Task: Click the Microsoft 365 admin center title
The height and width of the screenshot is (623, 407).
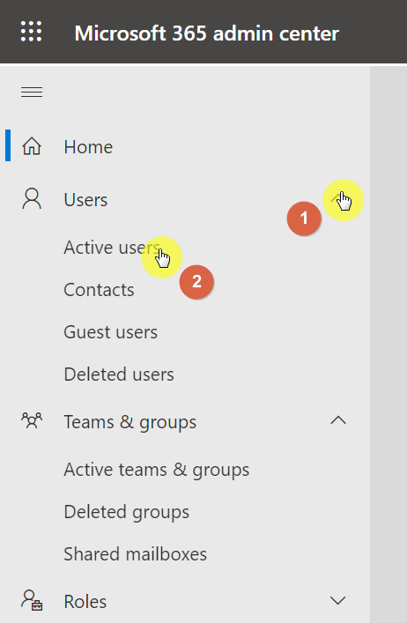Action: pos(207,33)
